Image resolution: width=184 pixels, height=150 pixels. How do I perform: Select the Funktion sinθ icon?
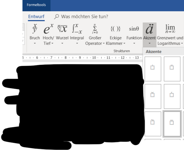pyautogui.click(x=134, y=29)
